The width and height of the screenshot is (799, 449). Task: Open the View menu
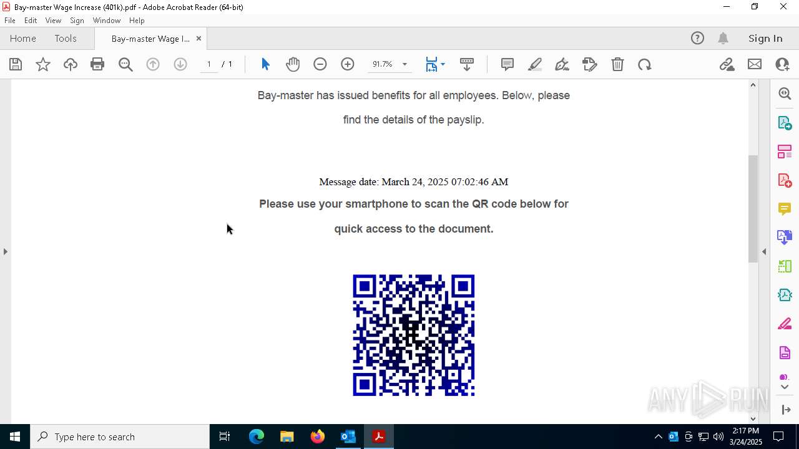tap(53, 21)
